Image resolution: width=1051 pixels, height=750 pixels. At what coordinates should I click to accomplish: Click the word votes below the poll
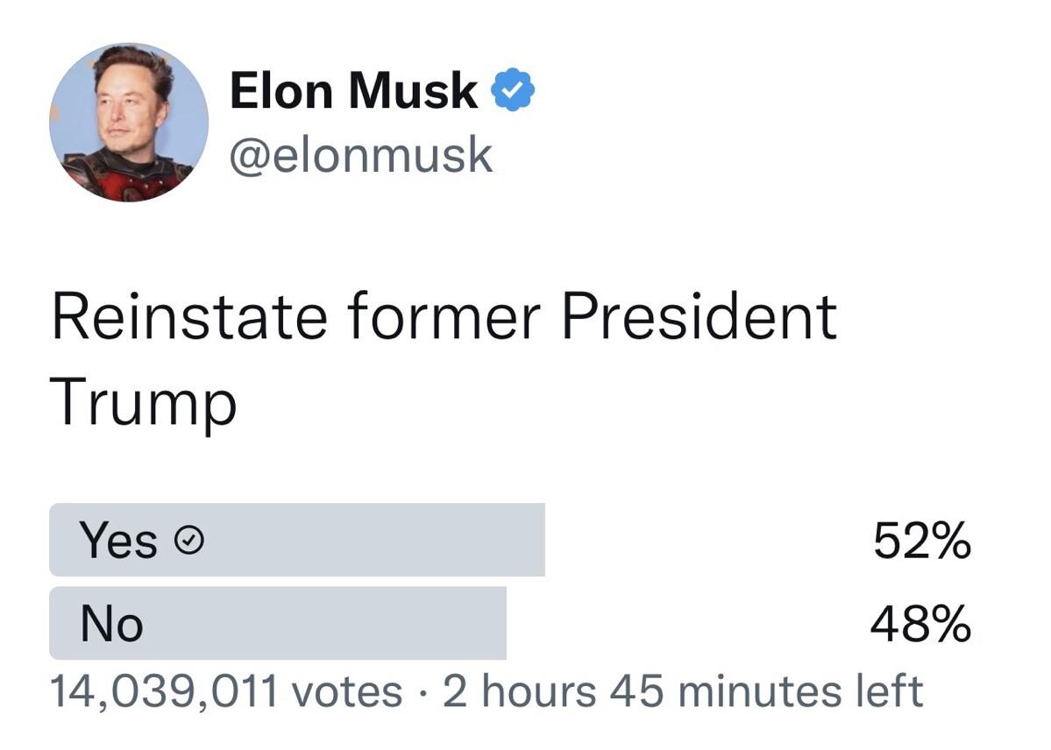click(347, 691)
